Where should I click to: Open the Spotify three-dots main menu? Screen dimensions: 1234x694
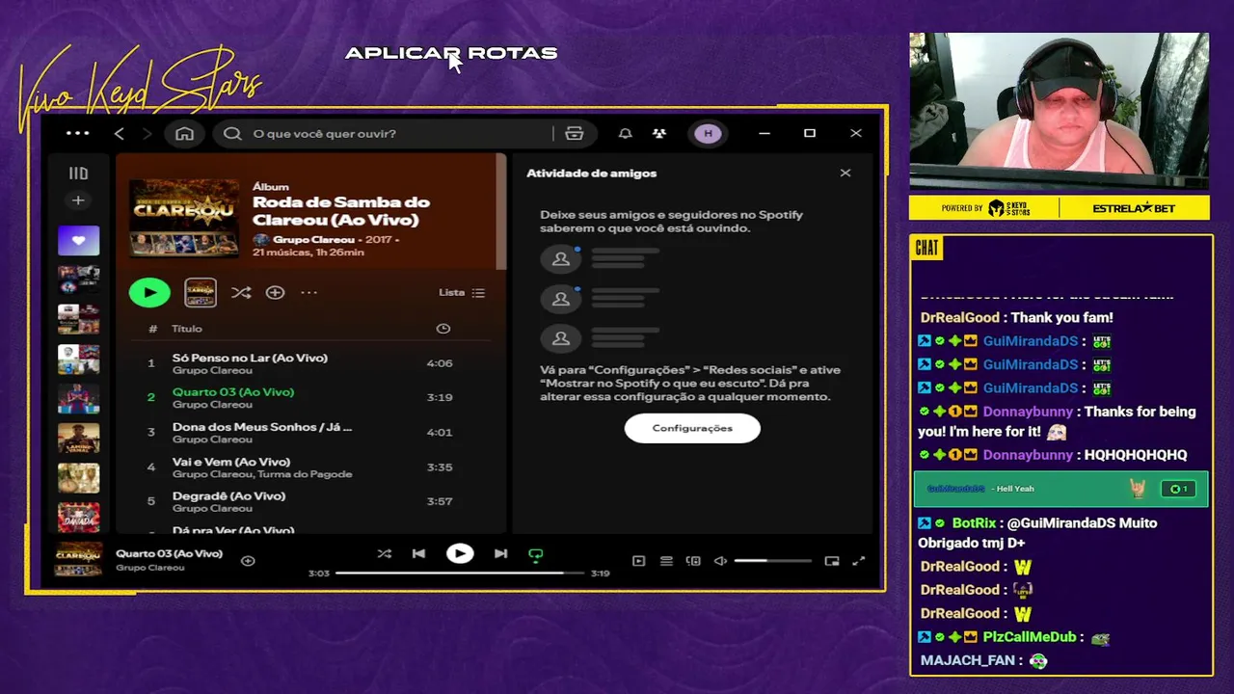(77, 133)
